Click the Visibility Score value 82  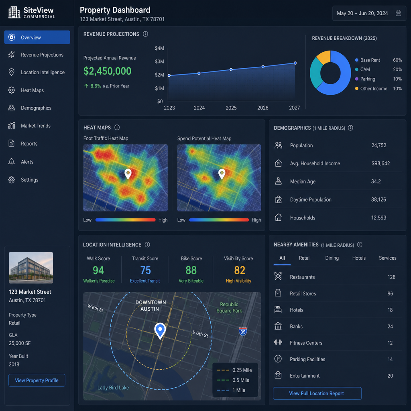coord(240,270)
